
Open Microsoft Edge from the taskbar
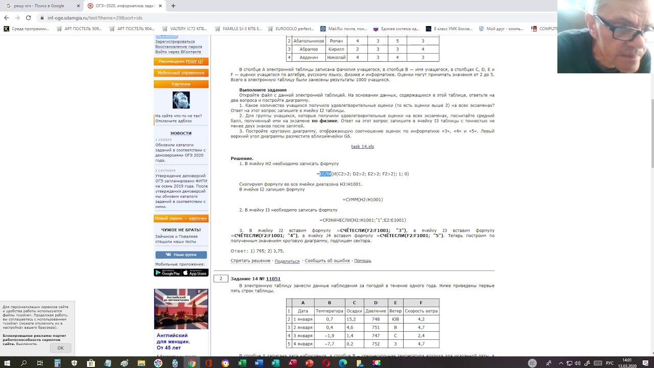point(343,363)
